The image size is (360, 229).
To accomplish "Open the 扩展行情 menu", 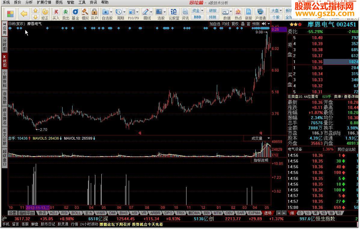I will [44, 2].
